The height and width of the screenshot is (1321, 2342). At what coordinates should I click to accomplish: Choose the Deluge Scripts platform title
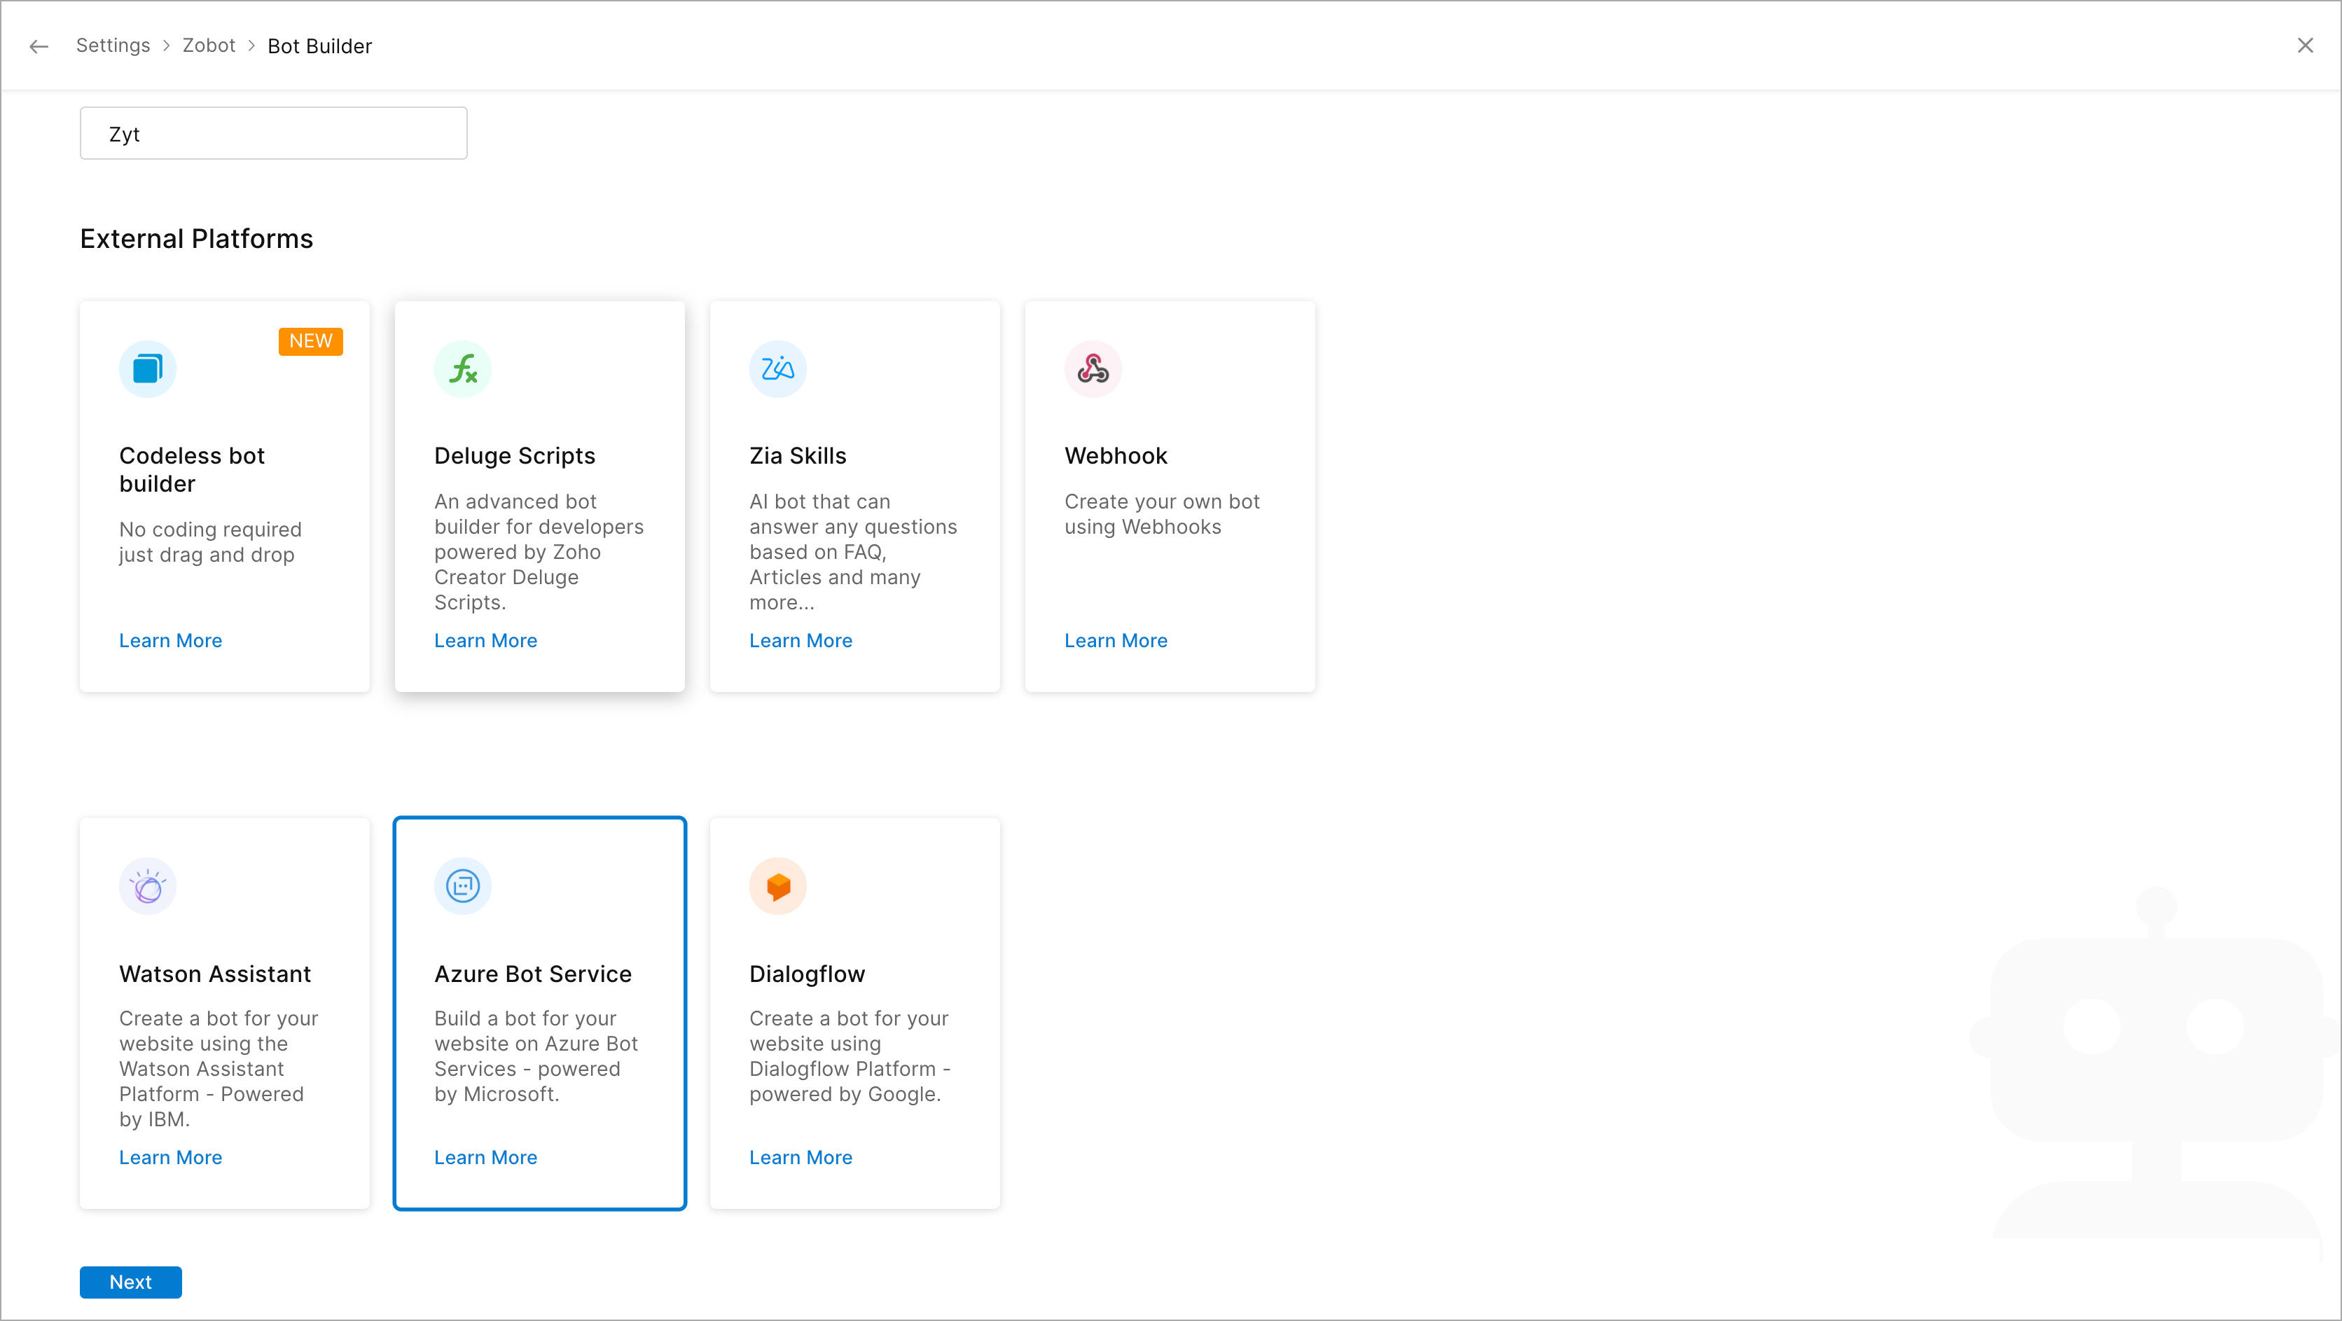515,455
